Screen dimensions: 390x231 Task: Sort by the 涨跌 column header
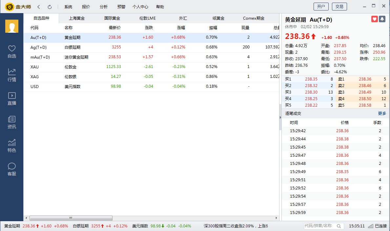click(x=149, y=28)
